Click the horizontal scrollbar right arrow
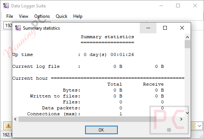 [x=181, y=119]
